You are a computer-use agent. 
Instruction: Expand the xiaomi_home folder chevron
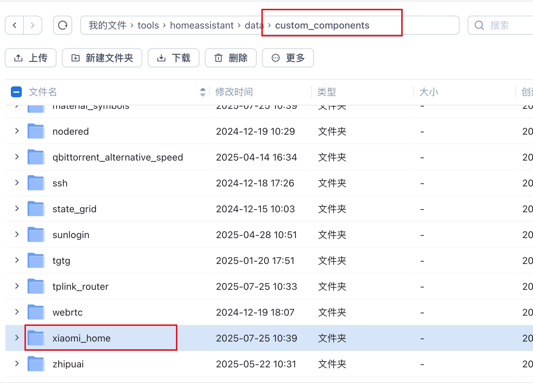17,338
